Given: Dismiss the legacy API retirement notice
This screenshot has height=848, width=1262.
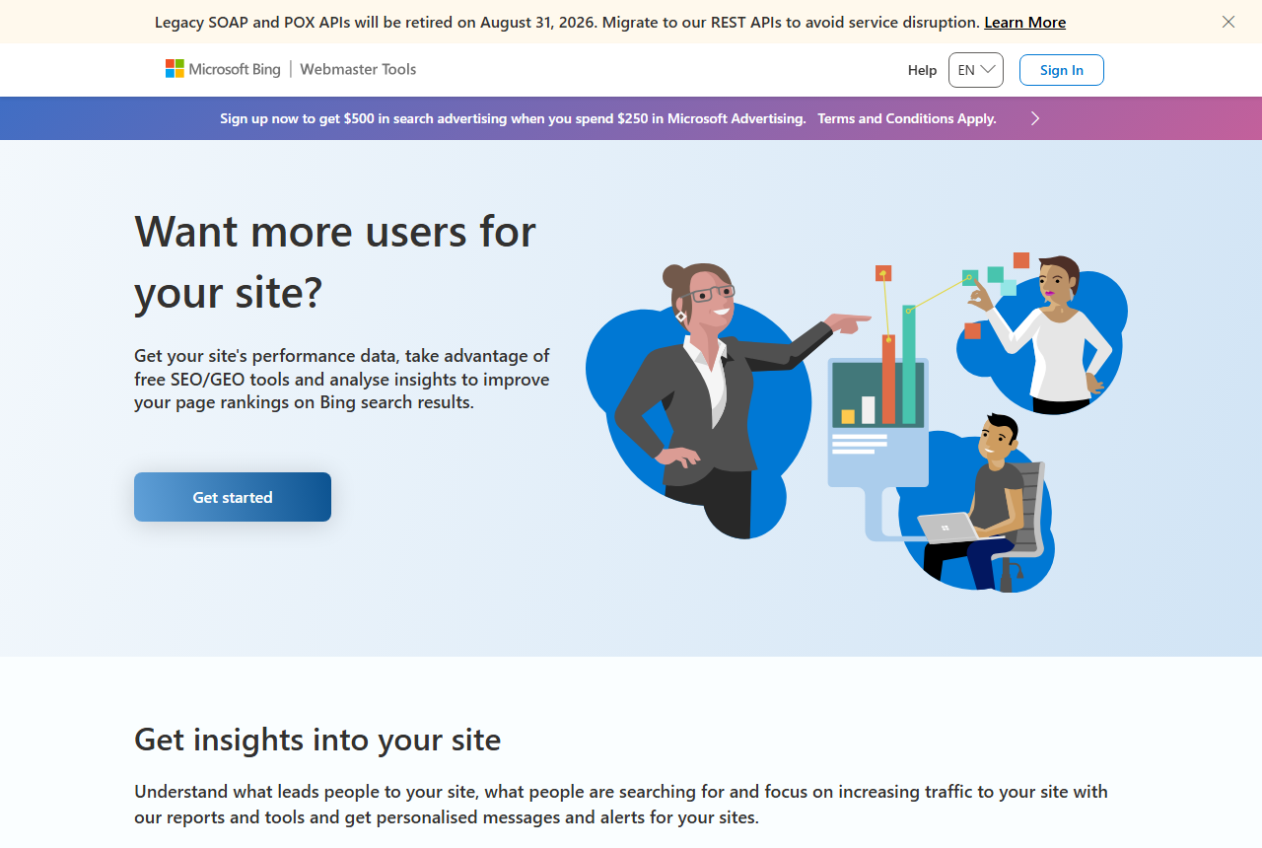Looking at the screenshot, I should click(x=1228, y=22).
